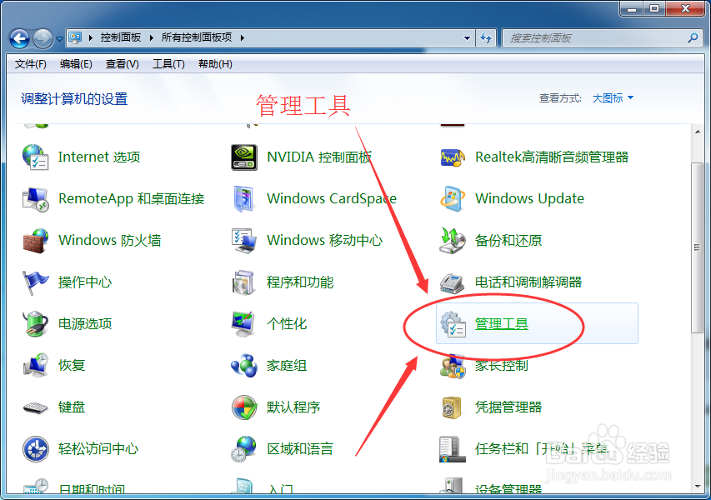Open the 文件(F) menu
Viewport: 711px width, 500px height.
(30, 64)
